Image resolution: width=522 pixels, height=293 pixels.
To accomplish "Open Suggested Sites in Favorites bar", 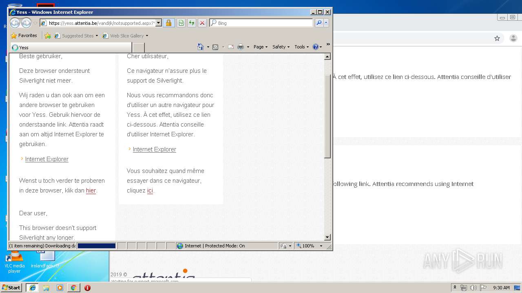I will (x=76, y=35).
